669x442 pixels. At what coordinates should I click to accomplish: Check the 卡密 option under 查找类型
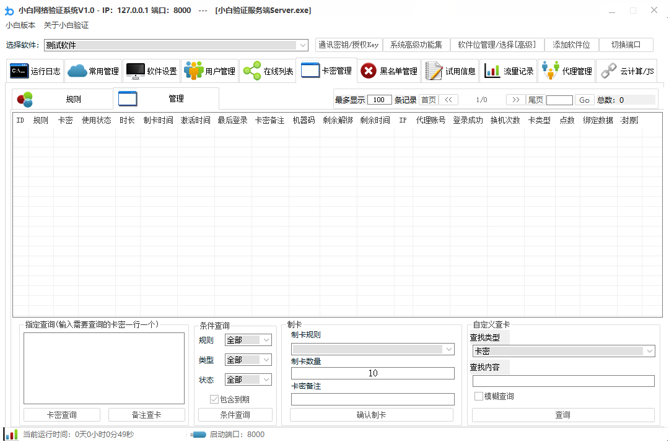click(x=564, y=350)
